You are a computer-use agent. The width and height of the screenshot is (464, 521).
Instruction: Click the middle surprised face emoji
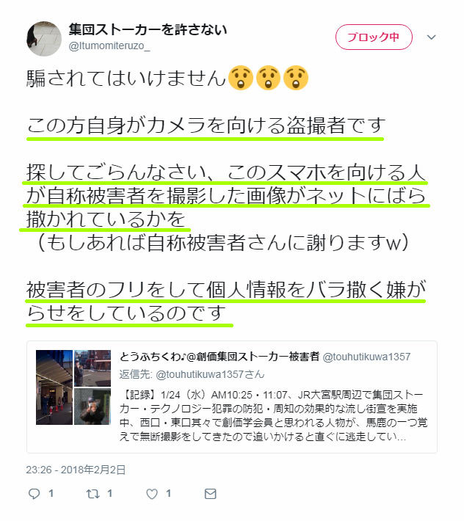[x=268, y=78]
